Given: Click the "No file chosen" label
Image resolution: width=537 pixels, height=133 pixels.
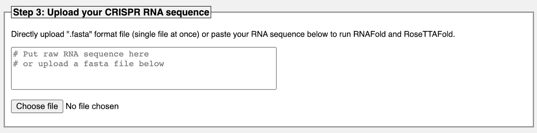Looking at the screenshot, I should [x=92, y=106].
